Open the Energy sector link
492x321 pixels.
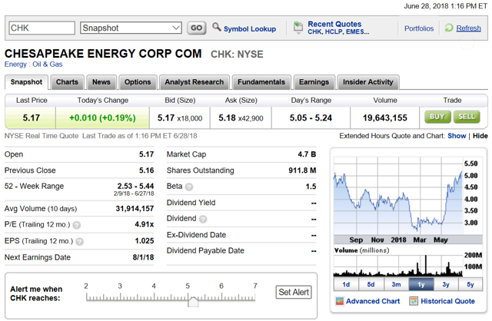tap(15, 65)
